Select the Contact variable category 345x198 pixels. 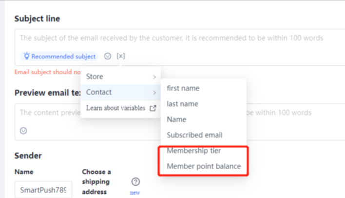(x=99, y=92)
